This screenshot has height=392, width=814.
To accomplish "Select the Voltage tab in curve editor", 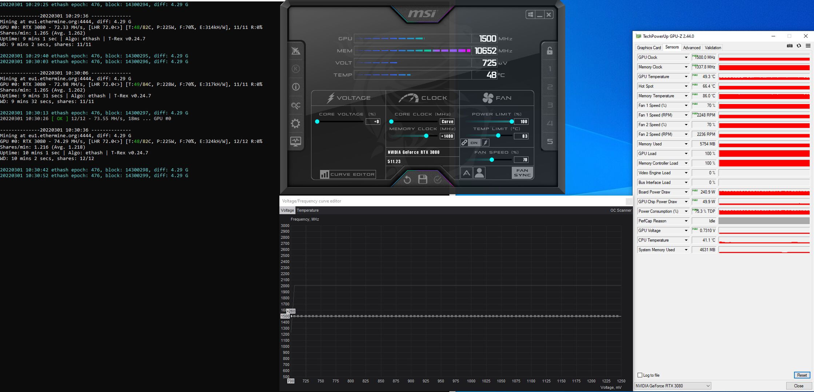I will pos(287,211).
